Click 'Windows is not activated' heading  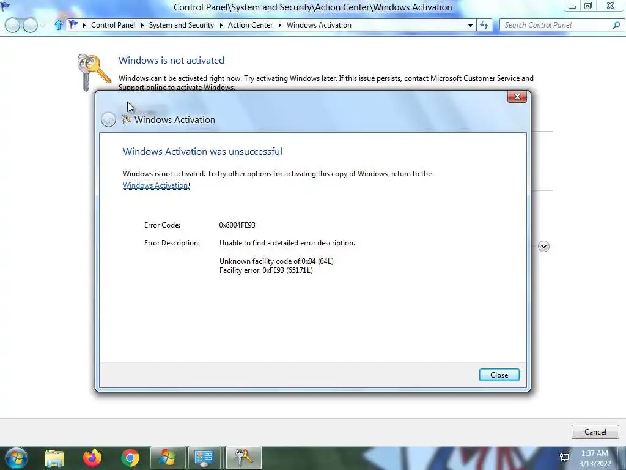coord(171,61)
